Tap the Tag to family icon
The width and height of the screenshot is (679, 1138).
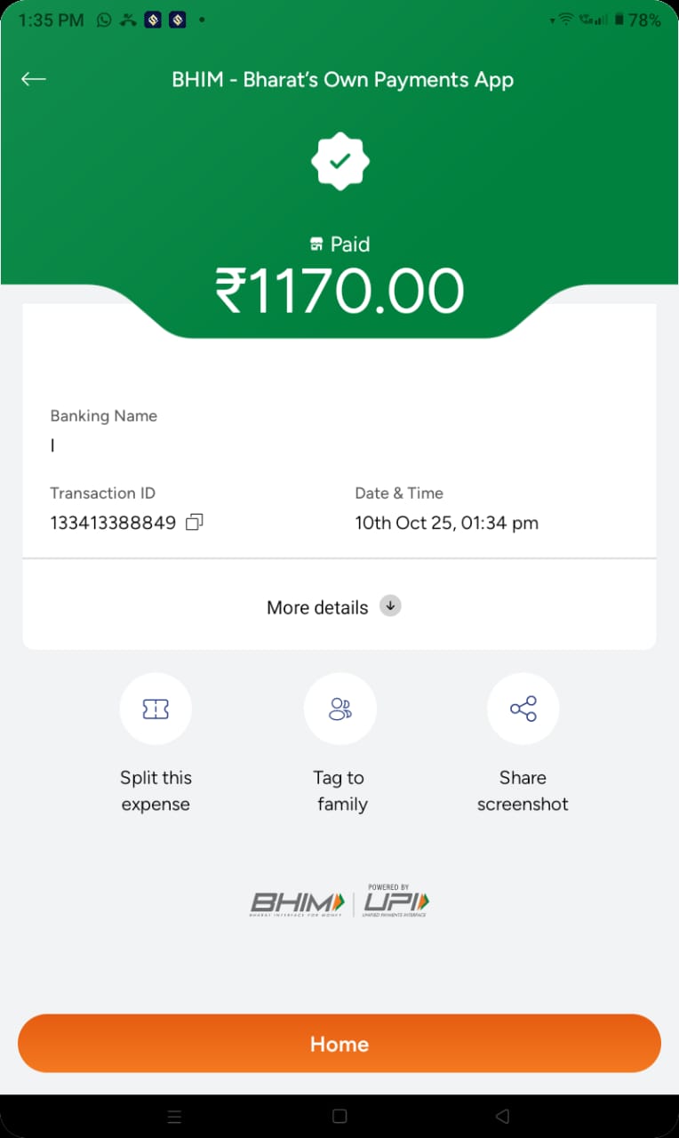pyautogui.click(x=339, y=709)
